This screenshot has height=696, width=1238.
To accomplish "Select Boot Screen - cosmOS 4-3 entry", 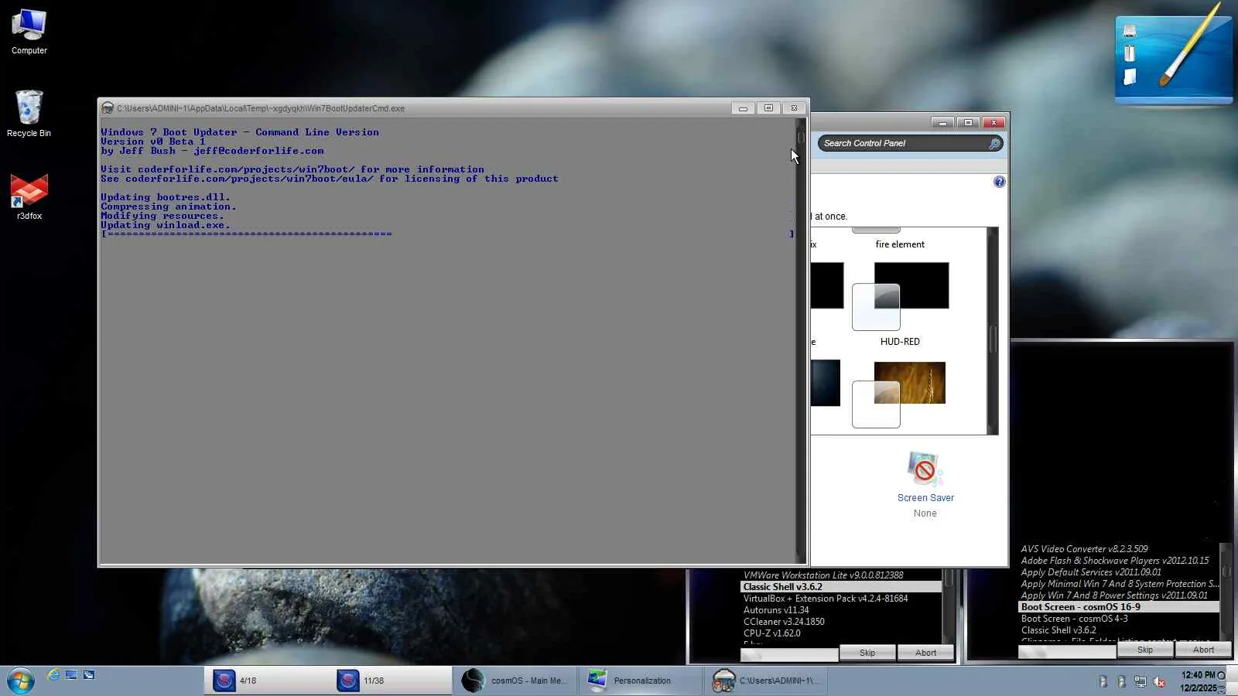I will pyautogui.click(x=1074, y=619).
